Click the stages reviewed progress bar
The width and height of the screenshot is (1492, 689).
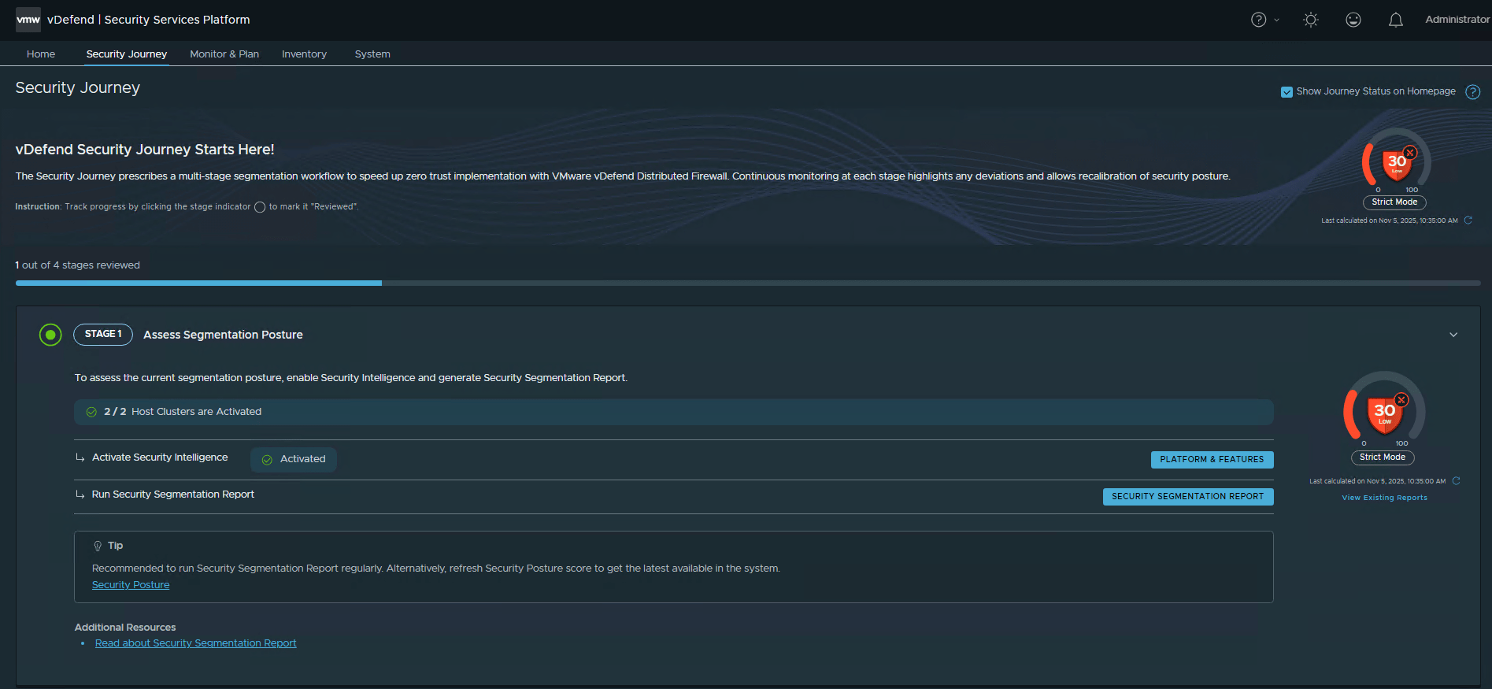[748, 283]
